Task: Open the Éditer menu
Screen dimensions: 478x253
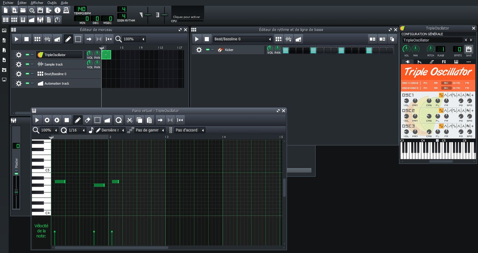Action: coord(22,3)
